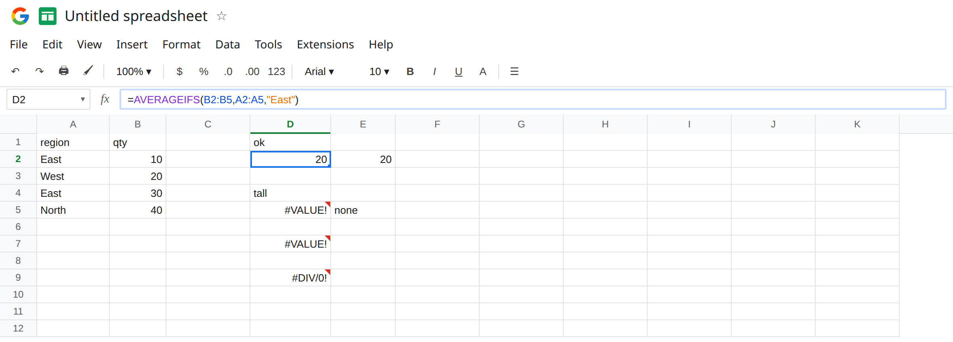Open the Sheets home icon
Viewport: 953px width, 342px height.
point(48,16)
